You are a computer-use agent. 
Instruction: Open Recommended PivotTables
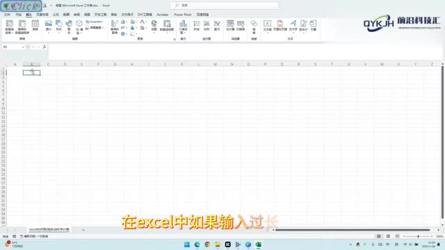pyautogui.click(x=22, y=27)
